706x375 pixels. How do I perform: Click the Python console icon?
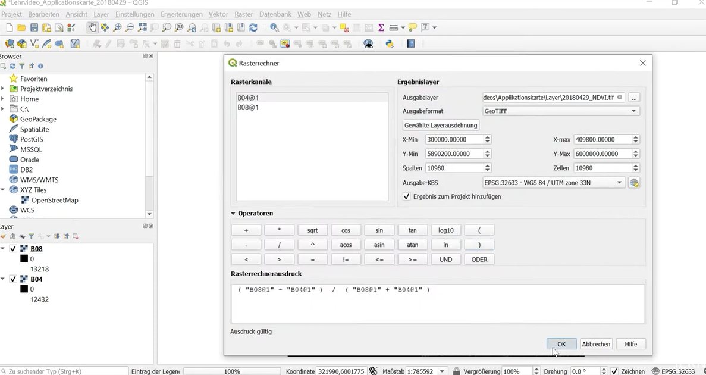pos(390,43)
